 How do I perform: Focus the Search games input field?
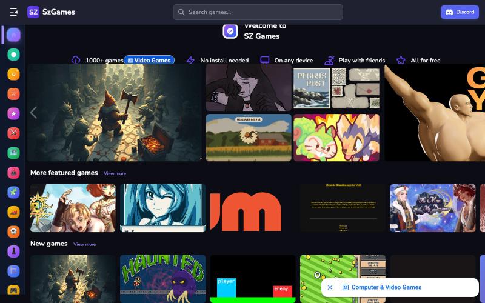coord(258,12)
